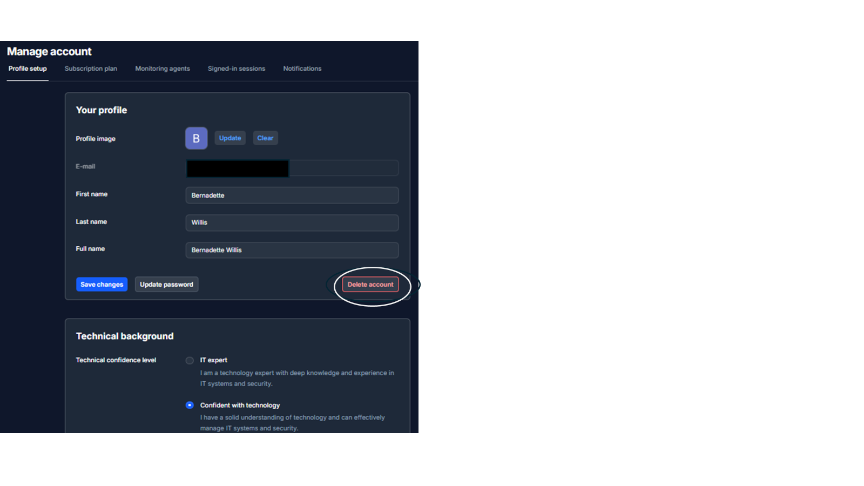Choose the Confident with technology radio option
The height and width of the screenshot is (486, 864).
190,405
